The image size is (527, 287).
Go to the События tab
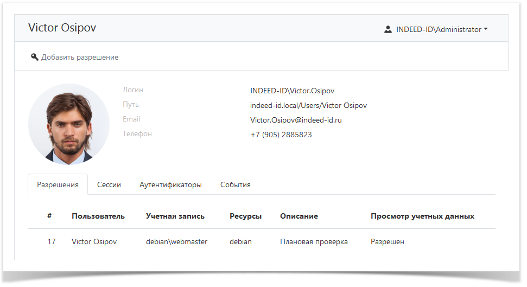click(x=236, y=184)
